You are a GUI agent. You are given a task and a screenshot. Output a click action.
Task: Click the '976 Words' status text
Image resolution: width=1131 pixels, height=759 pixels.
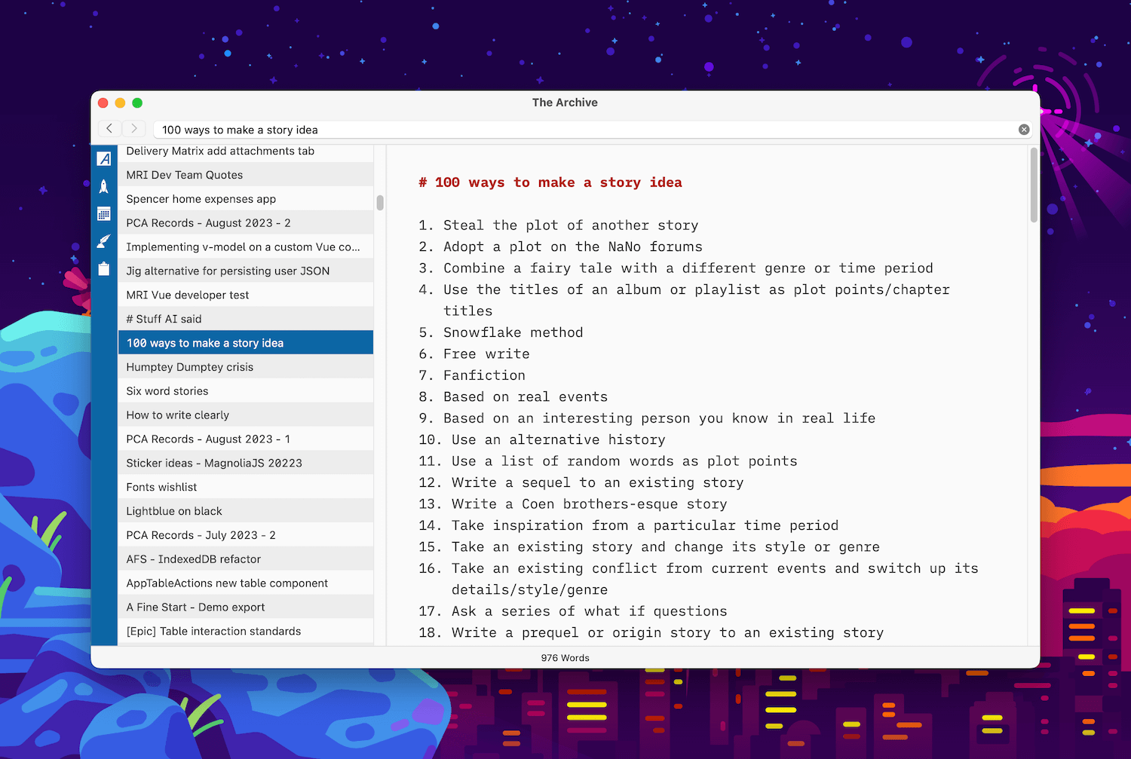pyautogui.click(x=565, y=656)
